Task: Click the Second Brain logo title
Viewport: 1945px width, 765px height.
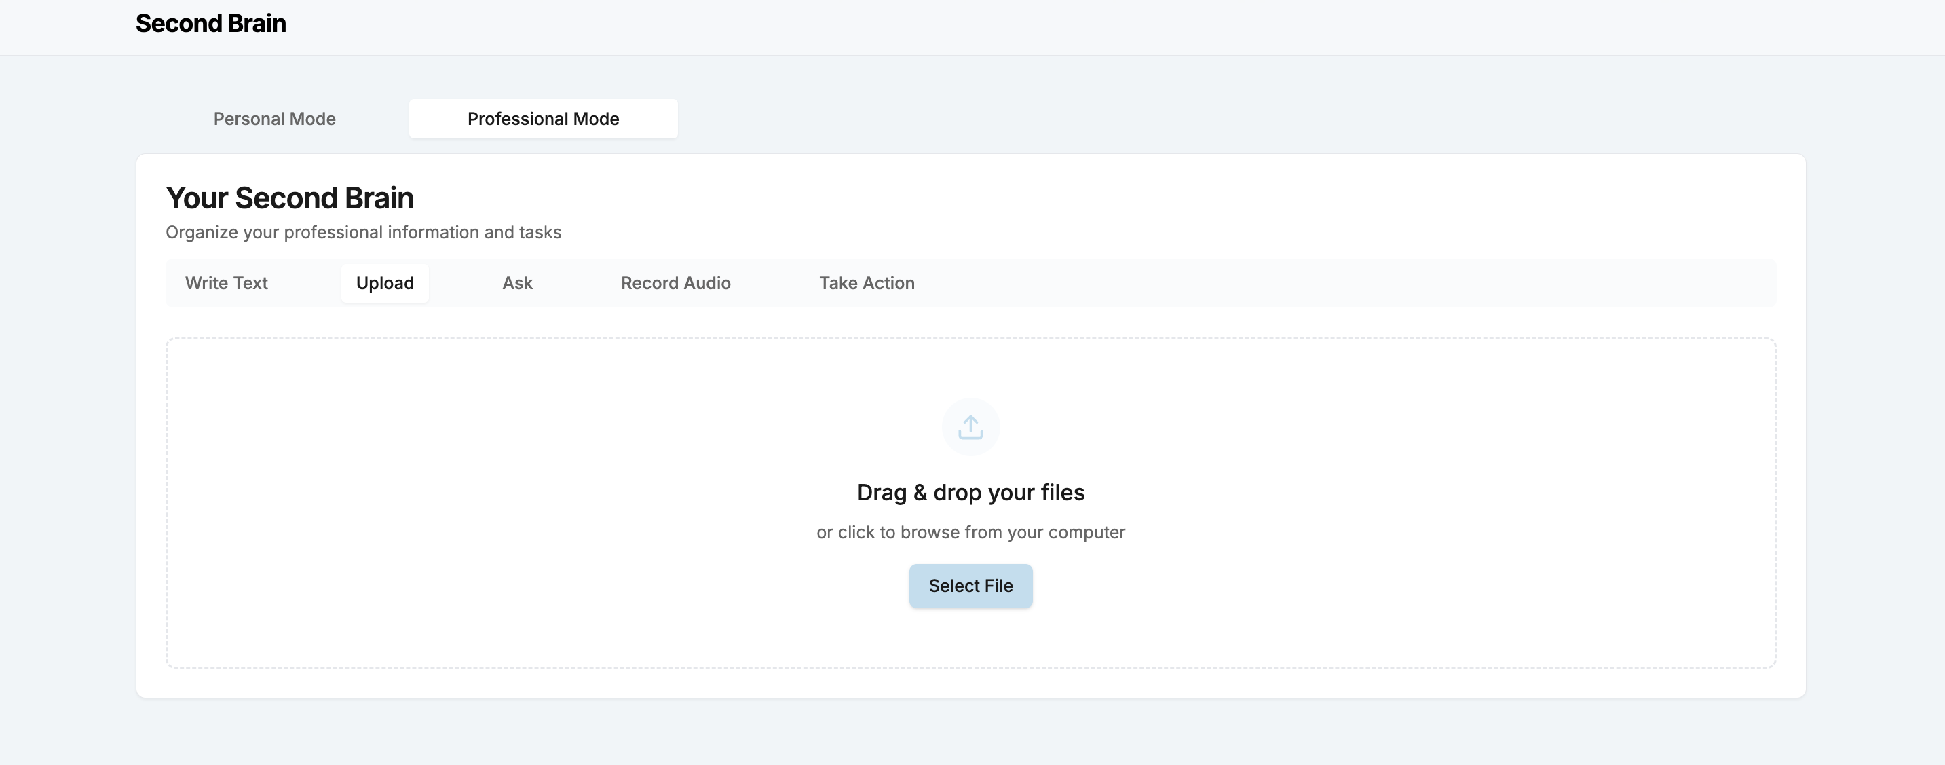Action: (210, 23)
